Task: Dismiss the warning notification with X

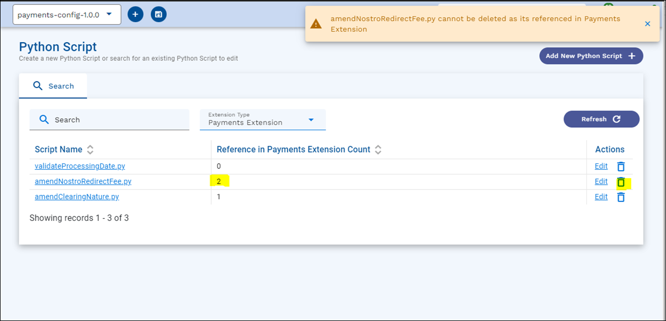Action: tap(647, 24)
